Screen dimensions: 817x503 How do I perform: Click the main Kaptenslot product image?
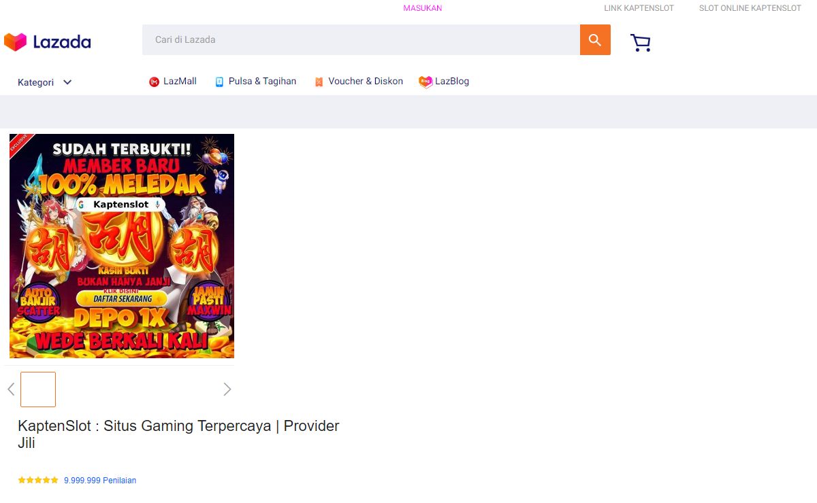click(x=122, y=246)
